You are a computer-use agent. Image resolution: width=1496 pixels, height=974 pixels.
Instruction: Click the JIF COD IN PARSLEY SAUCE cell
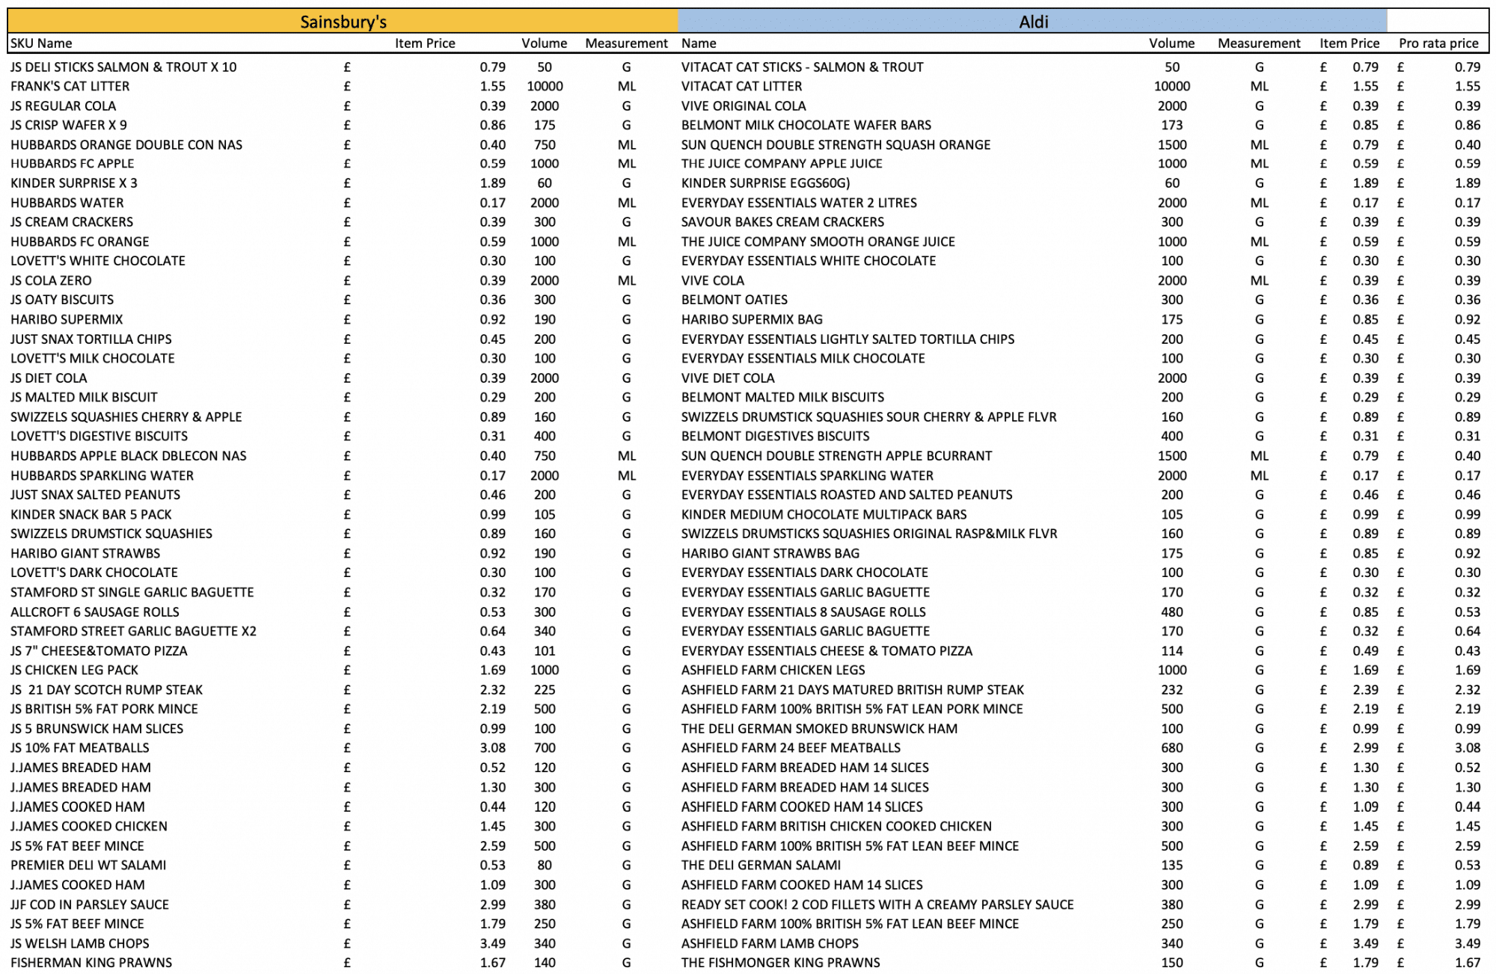click(x=89, y=905)
